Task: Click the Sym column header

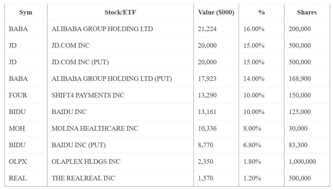Action: point(26,12)
